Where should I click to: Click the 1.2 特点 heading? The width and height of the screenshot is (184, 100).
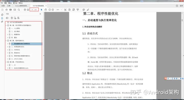point(87,73)
